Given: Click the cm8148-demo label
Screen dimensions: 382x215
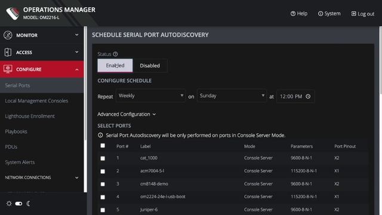Looking at the screenshot, I should 154,184.
